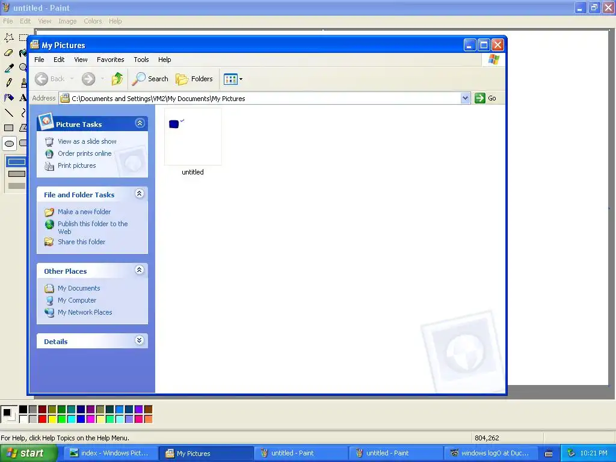Pick the bright green color swatch
Screen dimensions: 616x462
coord(62,419)
